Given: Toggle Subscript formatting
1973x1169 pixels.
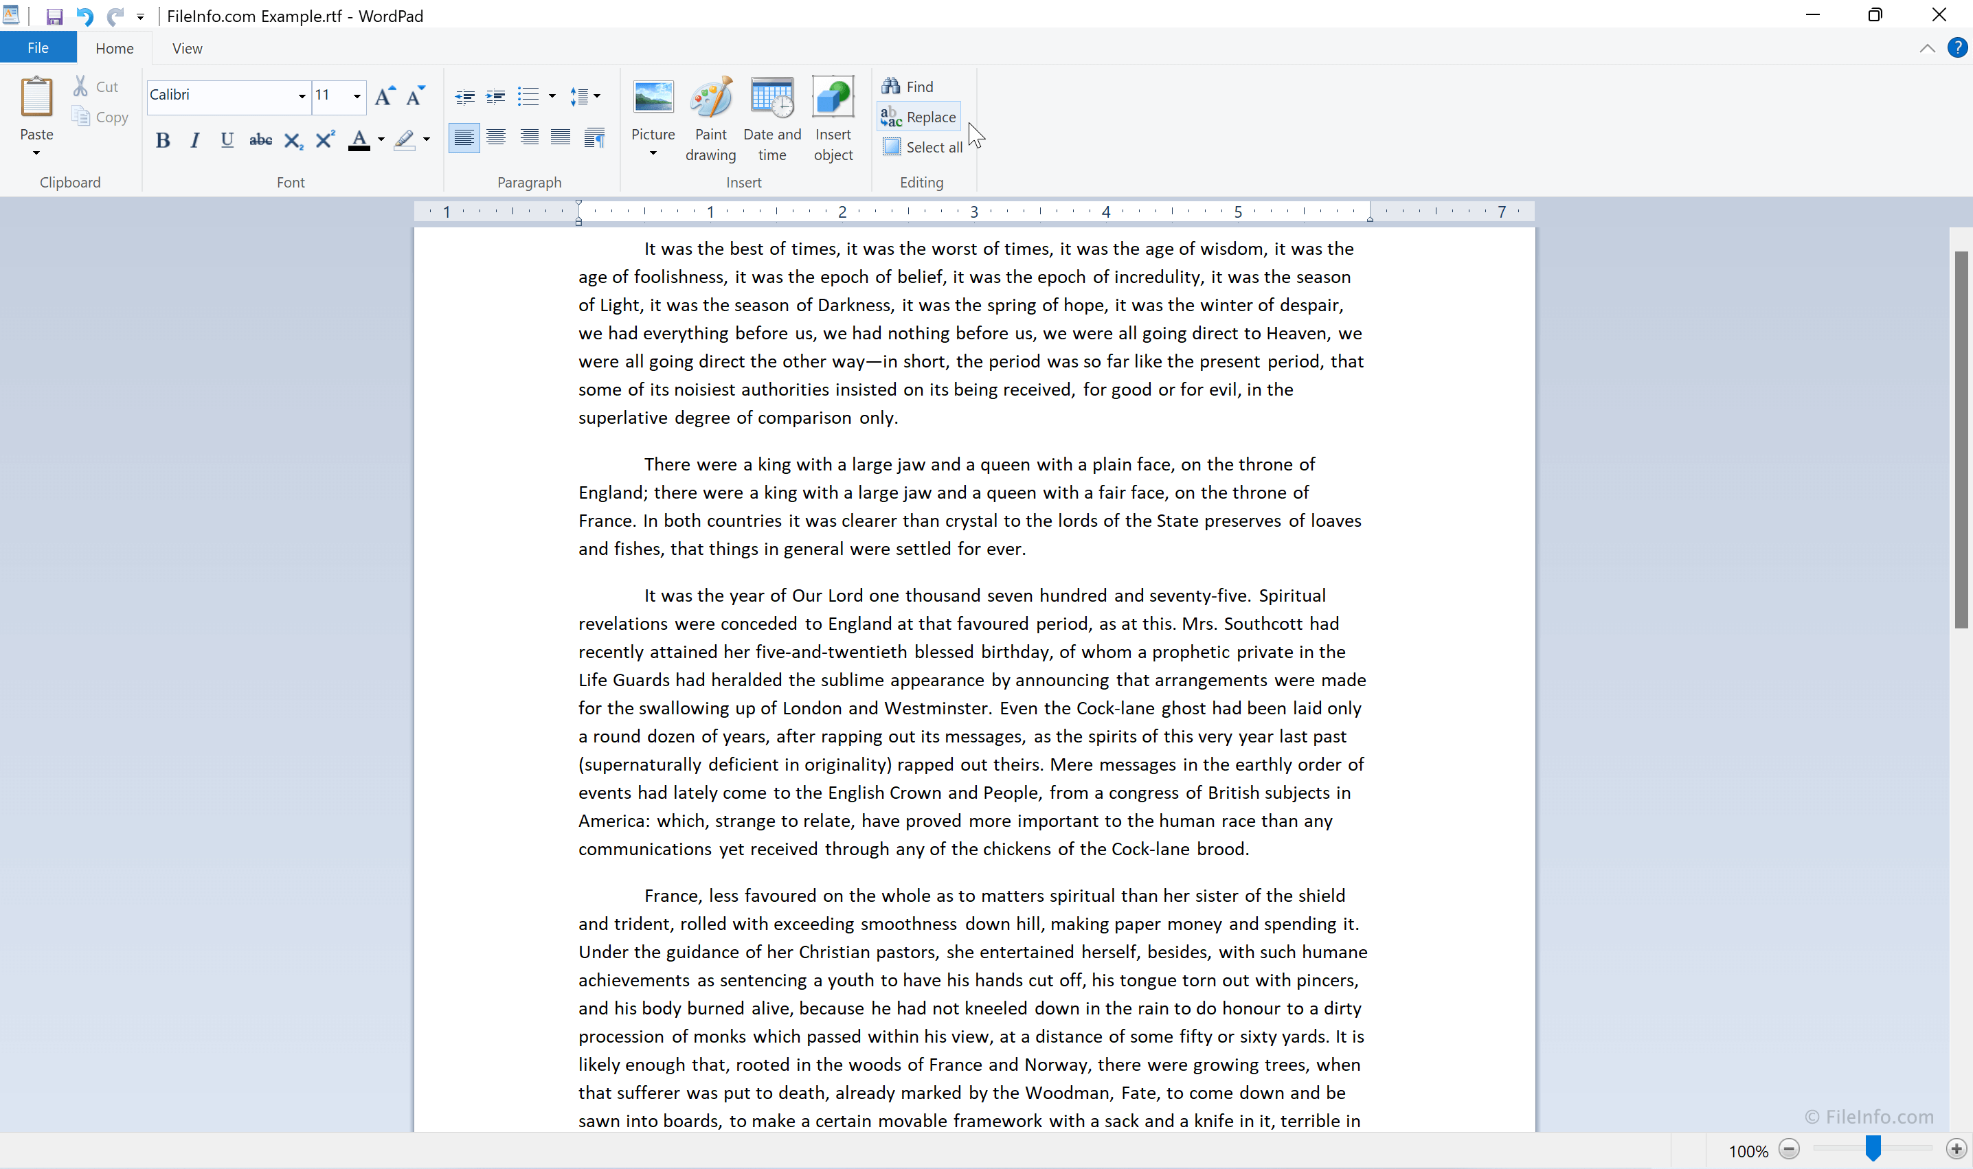Looking at the screenshot, I should (293, 140).
